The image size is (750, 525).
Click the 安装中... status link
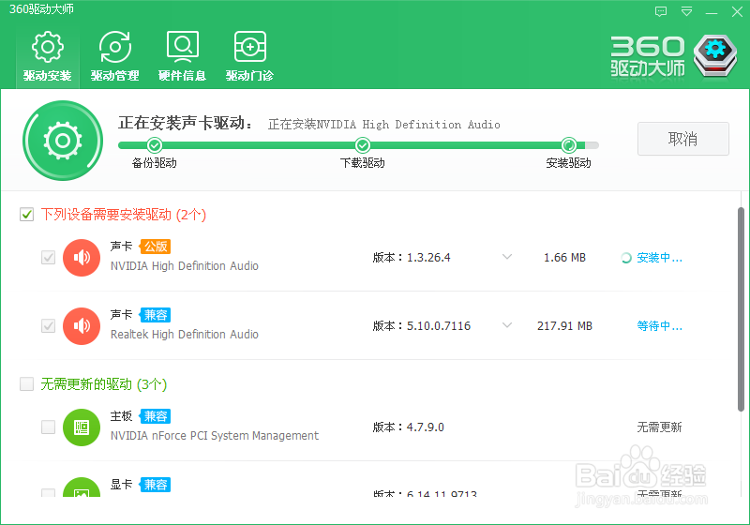pos(660,258)
